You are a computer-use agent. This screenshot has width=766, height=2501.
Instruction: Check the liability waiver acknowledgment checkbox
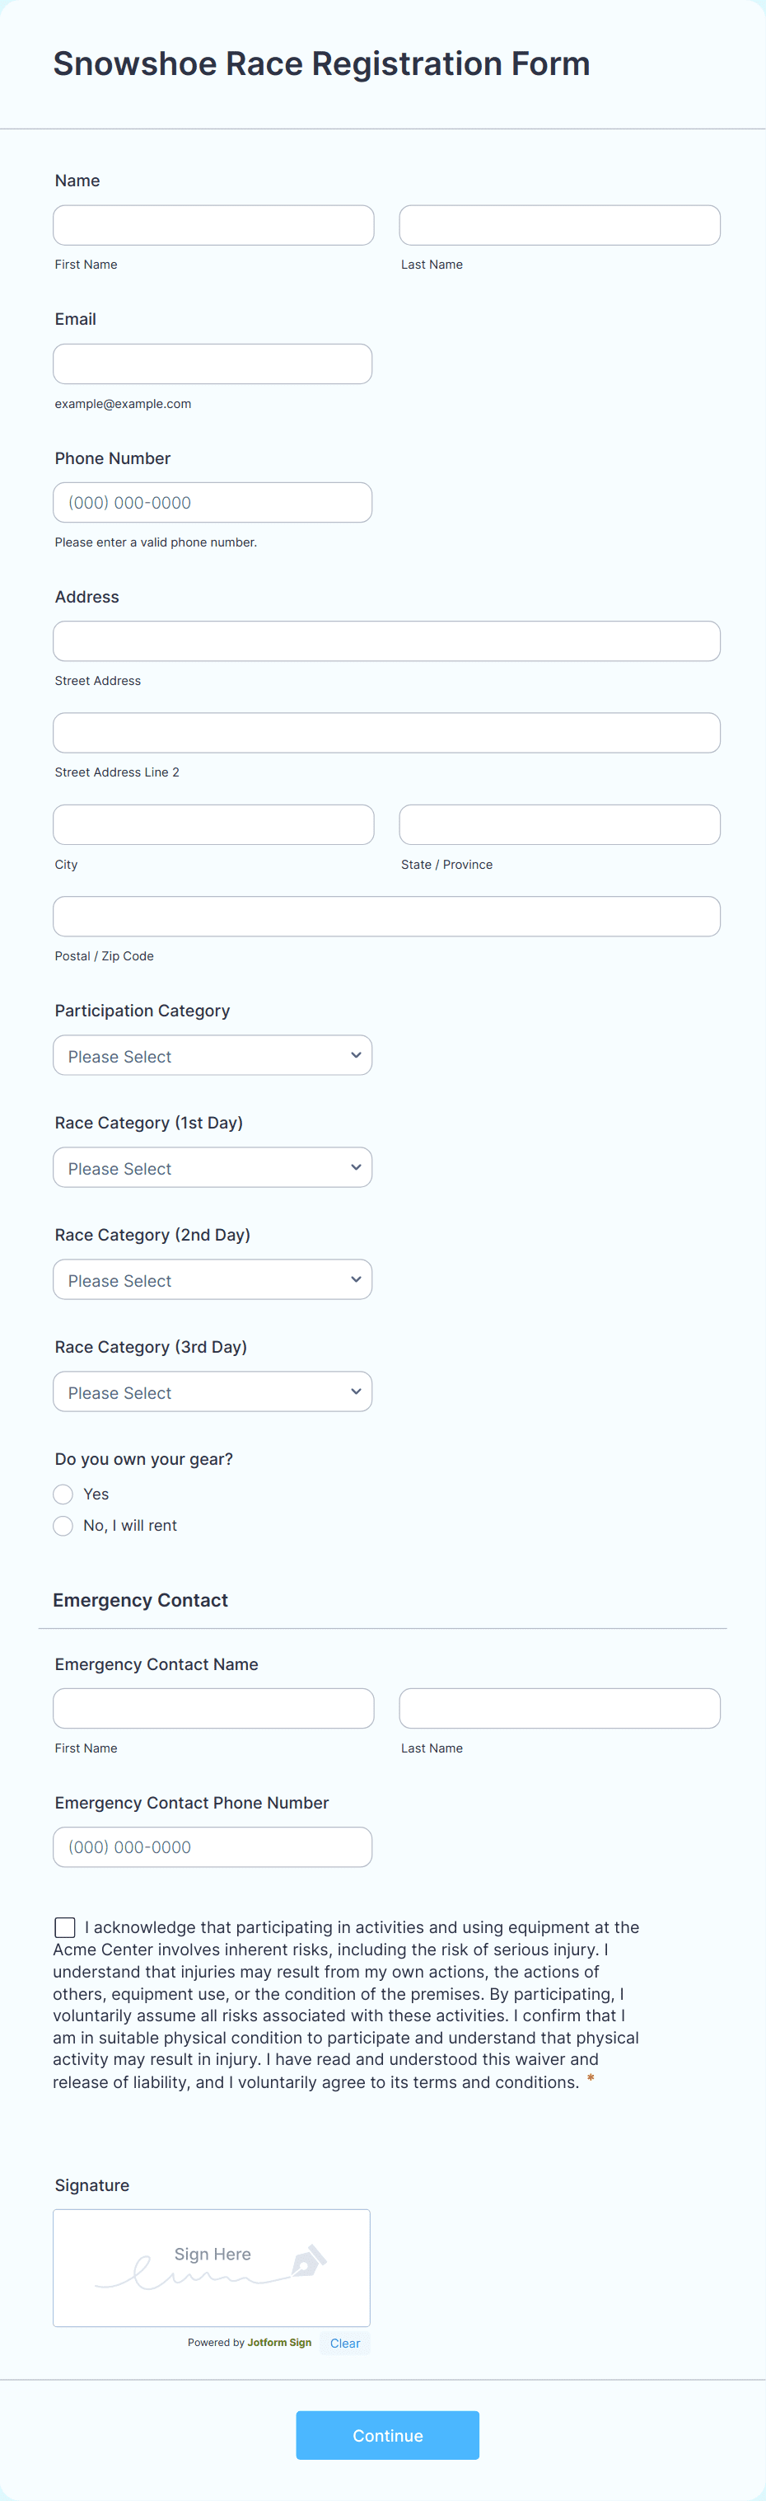(65, 1927)
